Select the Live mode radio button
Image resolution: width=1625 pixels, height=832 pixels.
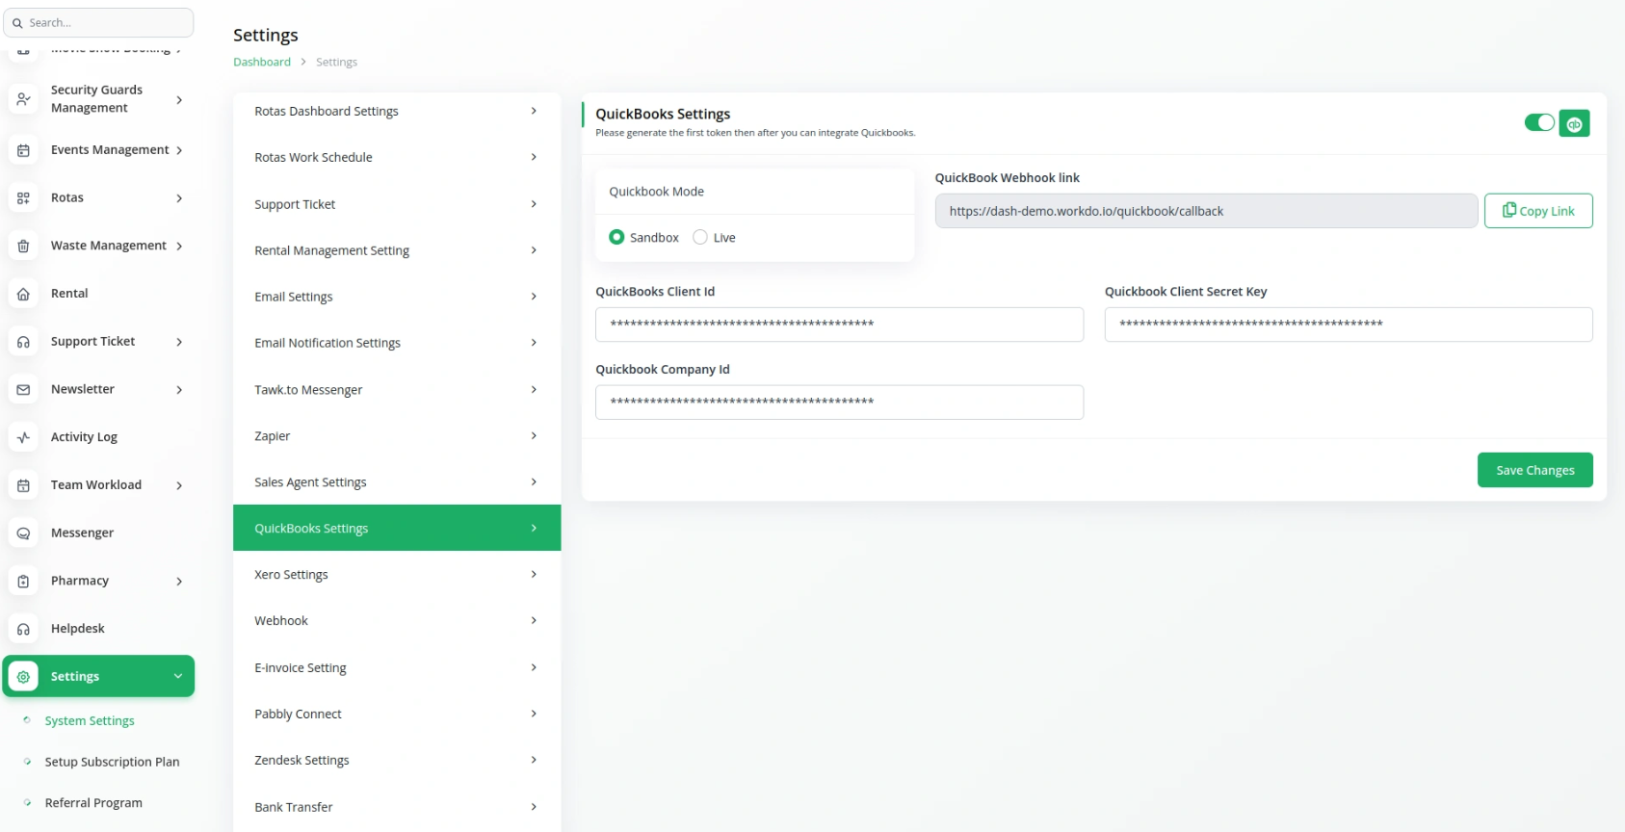700,237
